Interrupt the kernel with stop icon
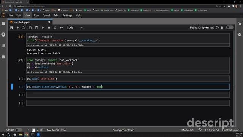This screenshot has width=243, height=137. tap(49, 27)
